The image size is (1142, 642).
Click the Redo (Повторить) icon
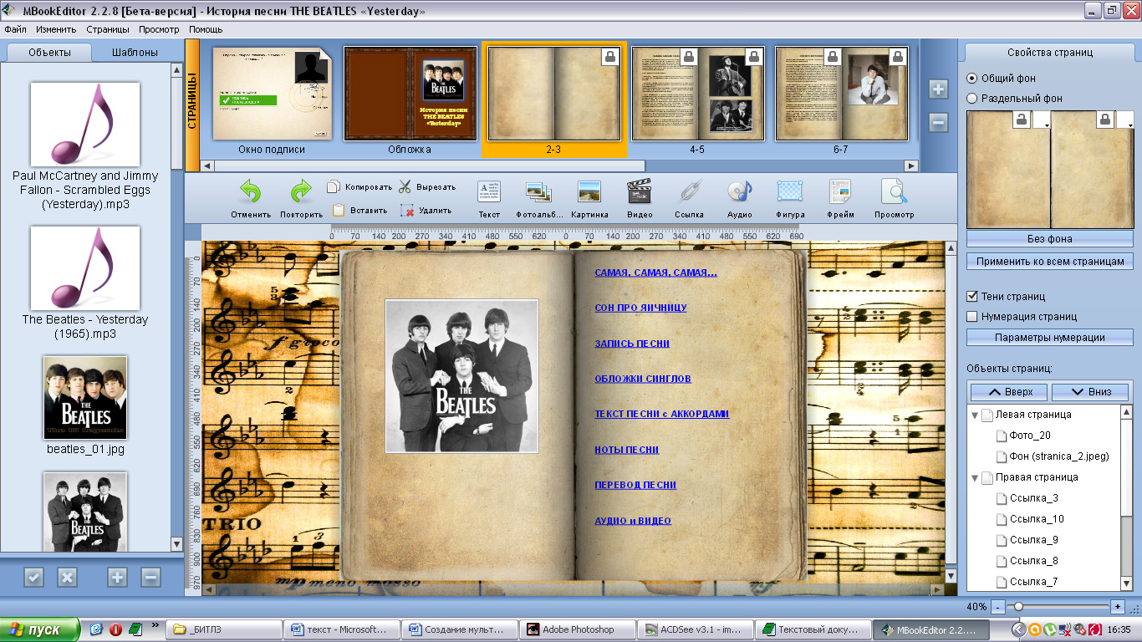[301, 192]
